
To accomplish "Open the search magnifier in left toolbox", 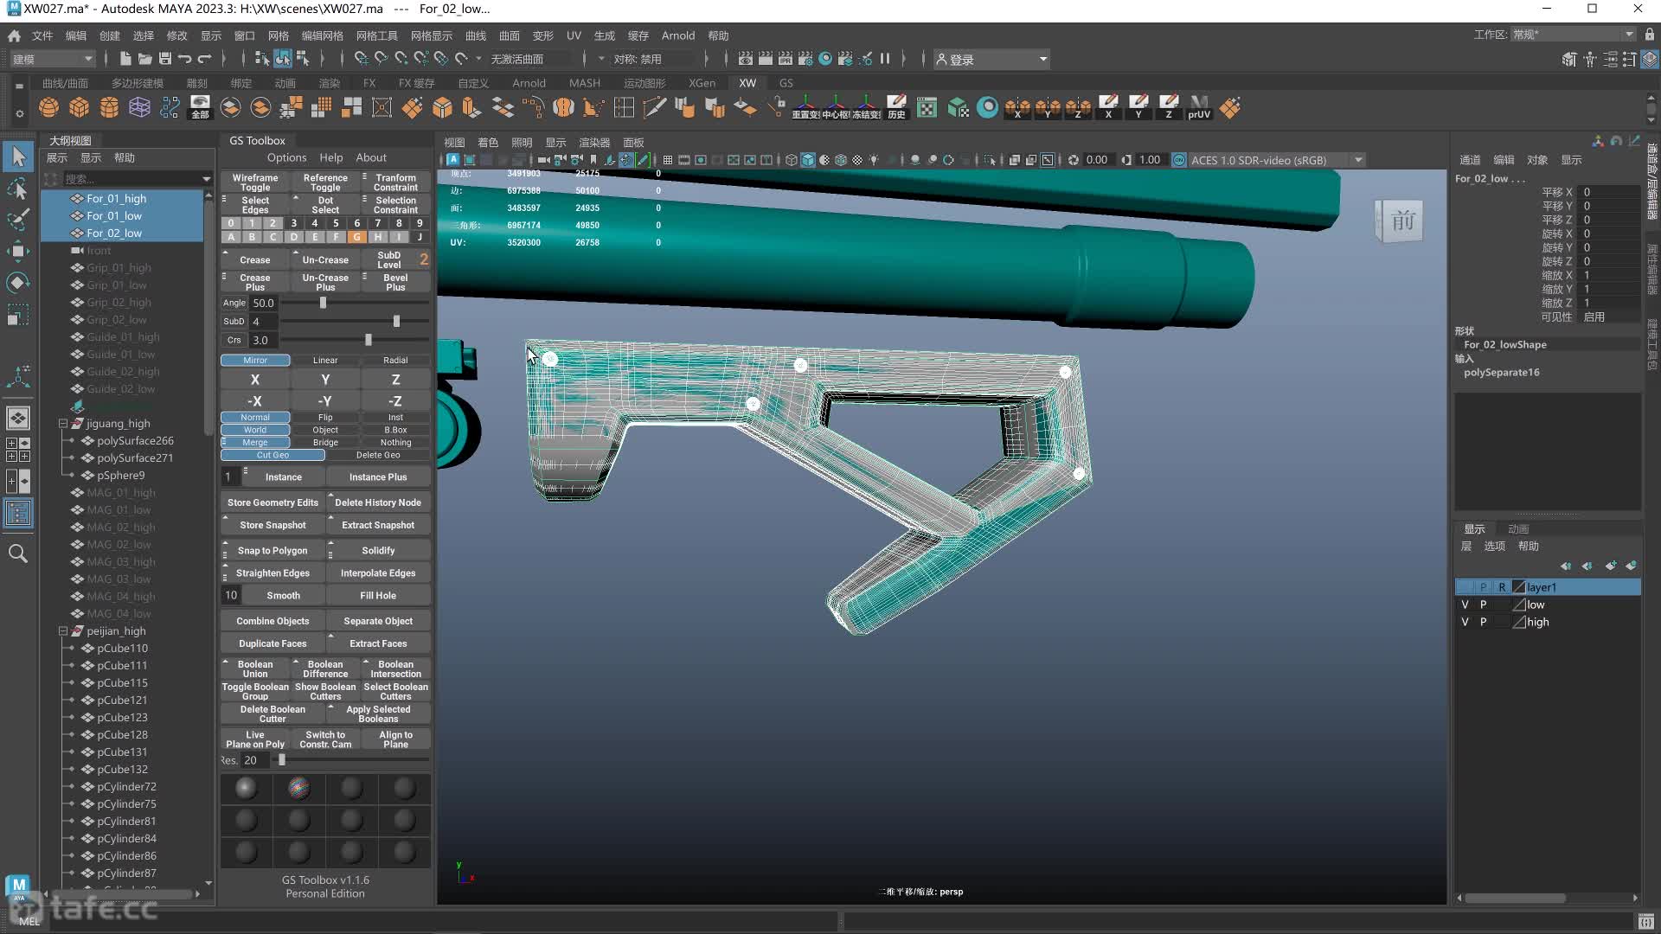I will (18, 553).
